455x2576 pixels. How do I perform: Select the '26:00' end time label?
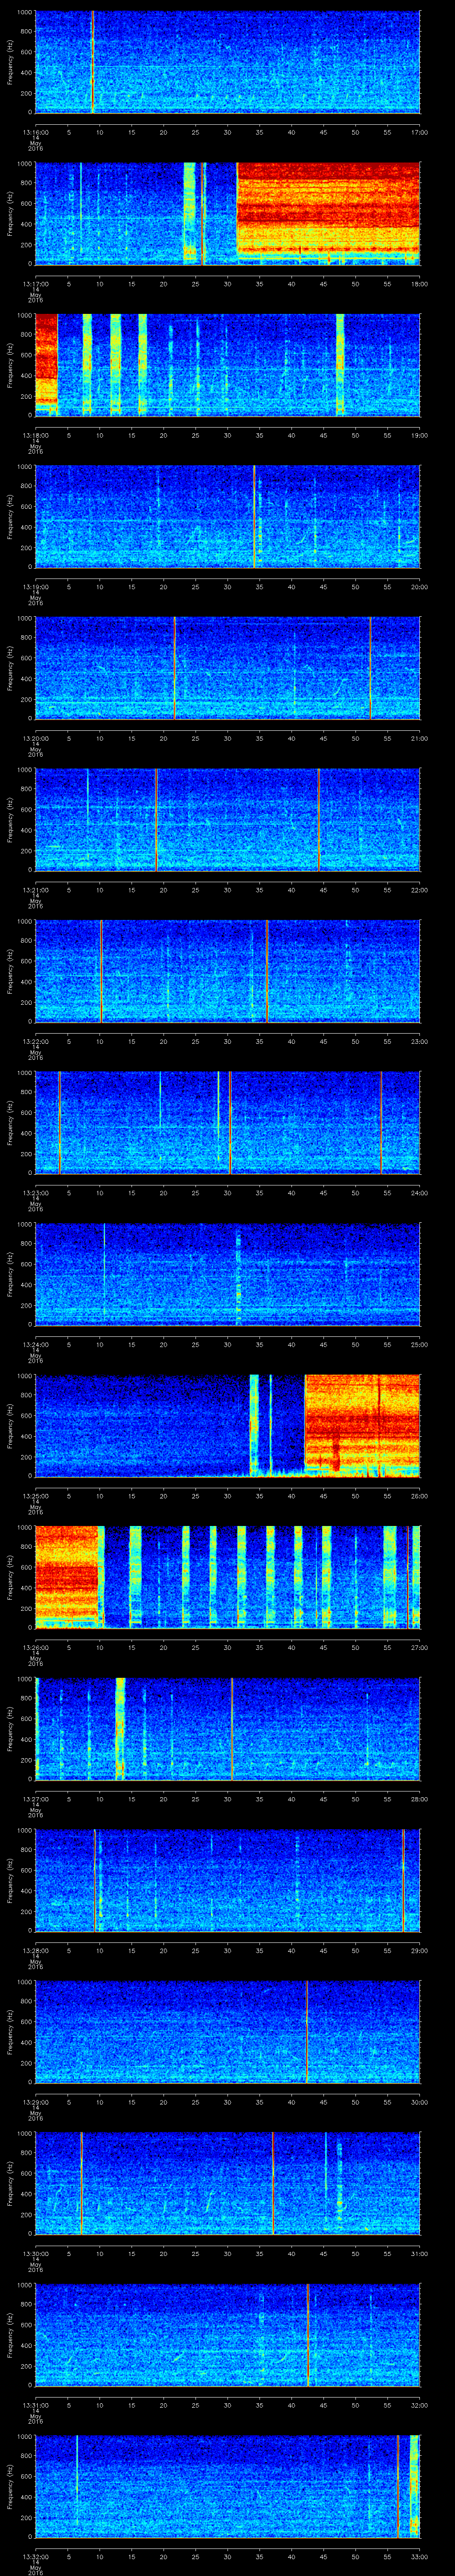419,1496
